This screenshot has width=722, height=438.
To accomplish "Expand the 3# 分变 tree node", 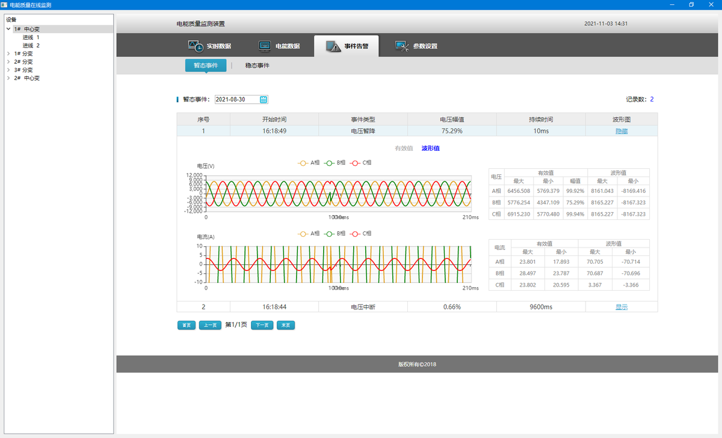I will point(8,70).
